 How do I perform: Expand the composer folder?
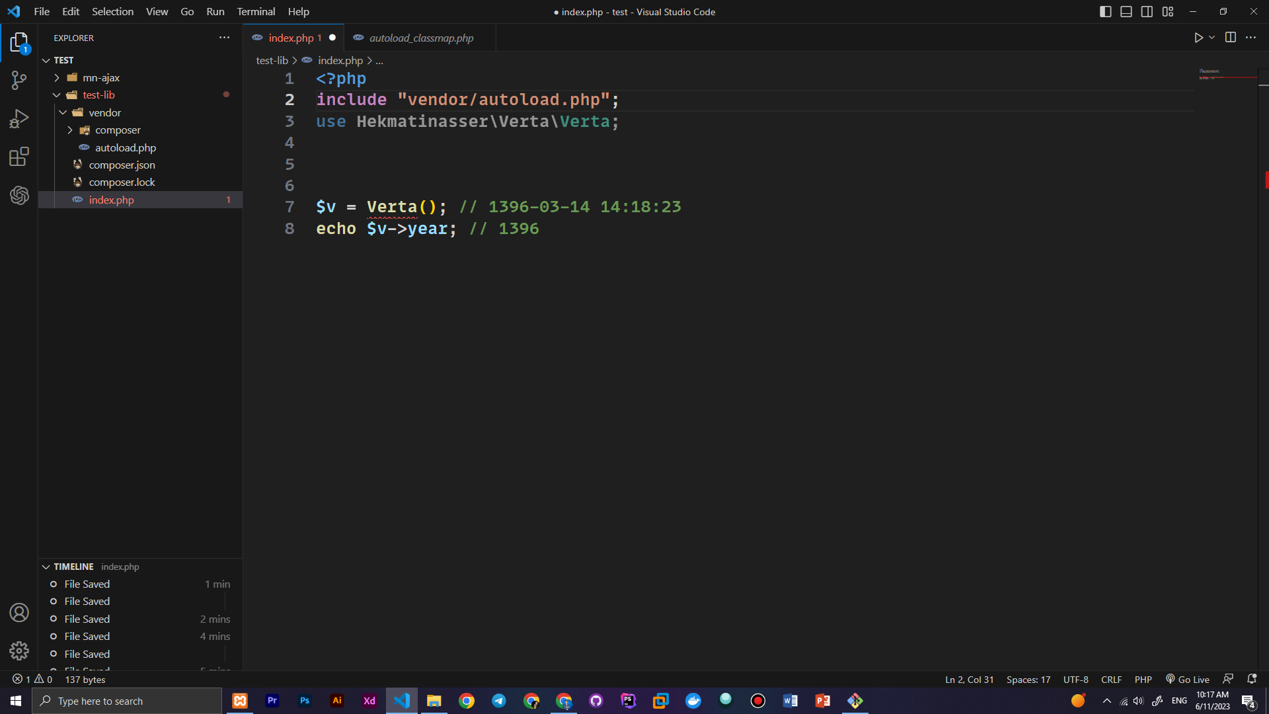pyautogui.click(x=140, y=130)
